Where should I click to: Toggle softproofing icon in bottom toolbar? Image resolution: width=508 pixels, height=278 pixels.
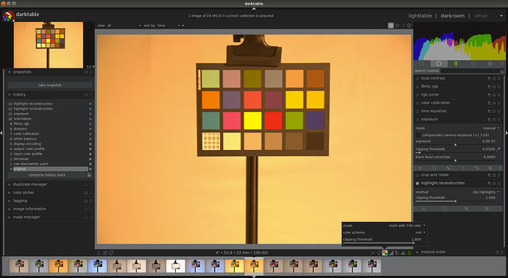coord(398,253)
